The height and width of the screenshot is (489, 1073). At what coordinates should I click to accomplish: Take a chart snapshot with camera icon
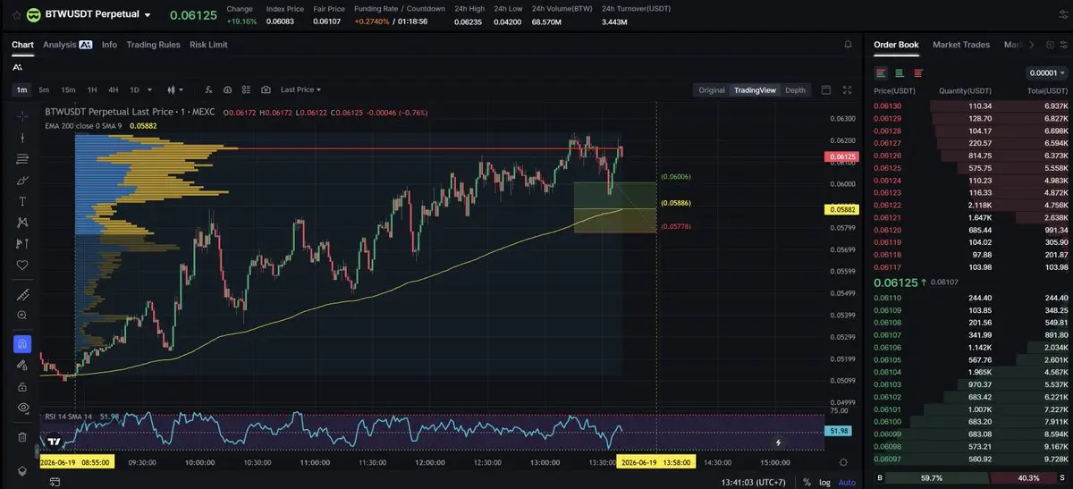[266, 89]
